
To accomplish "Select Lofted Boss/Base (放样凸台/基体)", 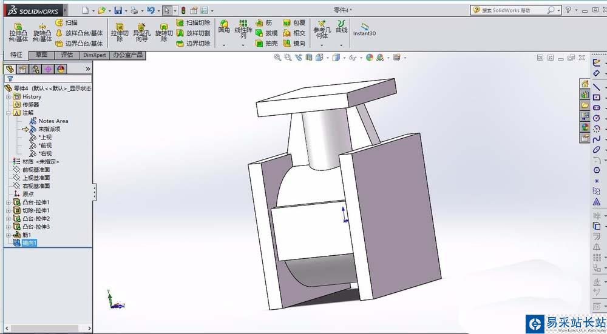I will [80, 33].
